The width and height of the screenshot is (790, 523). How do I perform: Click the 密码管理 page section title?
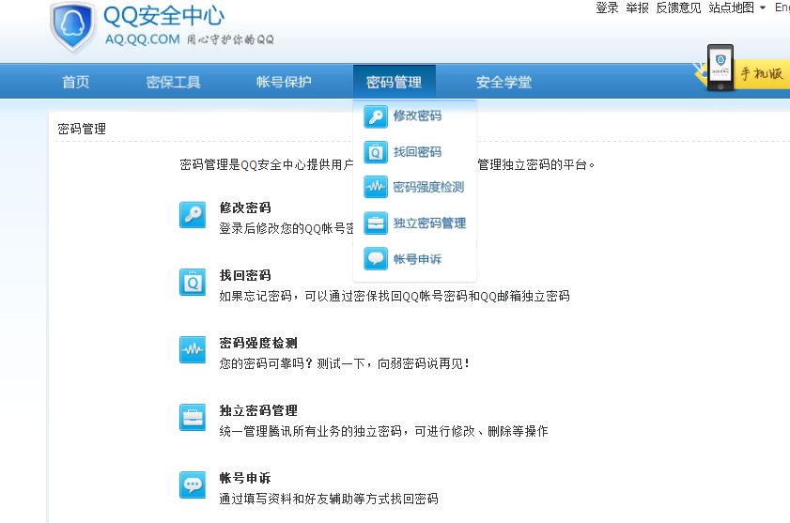(82, 129)
